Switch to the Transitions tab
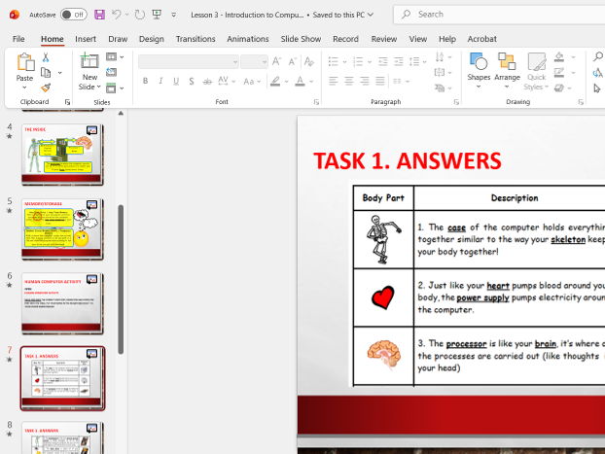Image resolution: width=605 pixels, height=454 pixels. point(196,39)
